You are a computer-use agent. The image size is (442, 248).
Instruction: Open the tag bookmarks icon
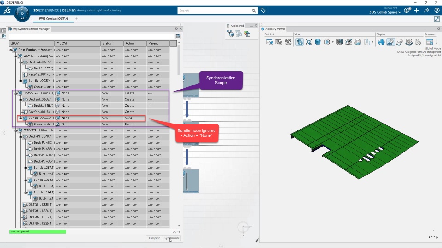pyautogui.click(x=263, y=11)
